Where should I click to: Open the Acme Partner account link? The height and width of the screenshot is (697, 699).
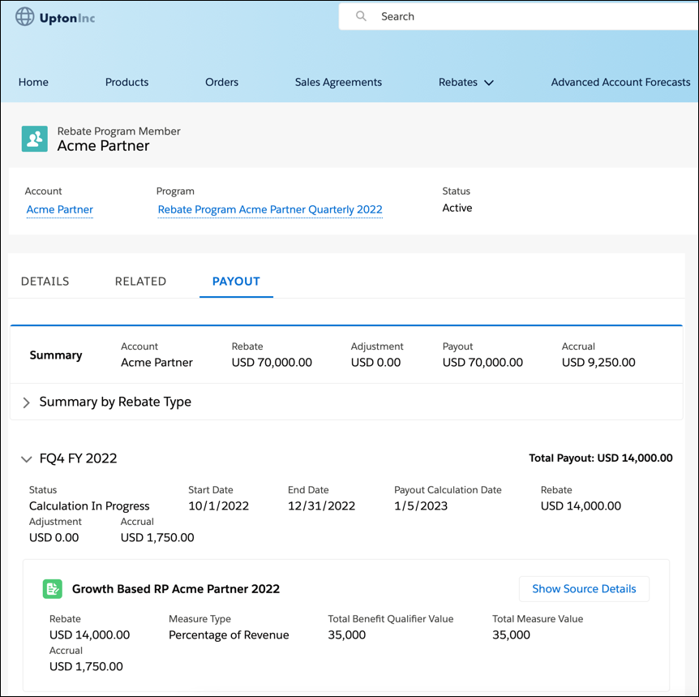click(x=59, y=209)
